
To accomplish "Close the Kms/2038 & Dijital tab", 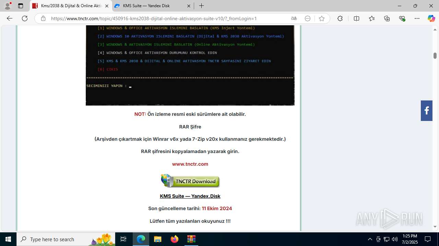I will point(107,6).
